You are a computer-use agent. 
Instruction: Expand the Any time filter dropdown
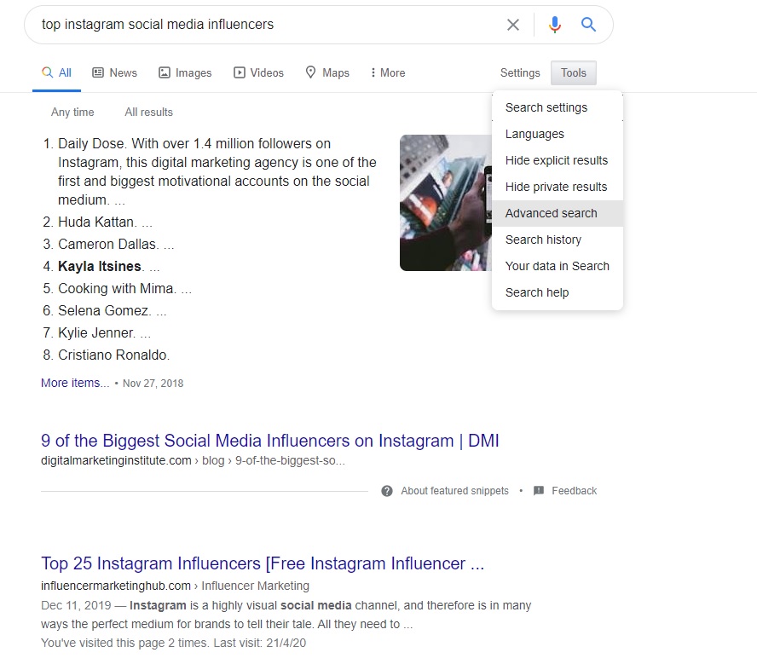pos(72,112)
